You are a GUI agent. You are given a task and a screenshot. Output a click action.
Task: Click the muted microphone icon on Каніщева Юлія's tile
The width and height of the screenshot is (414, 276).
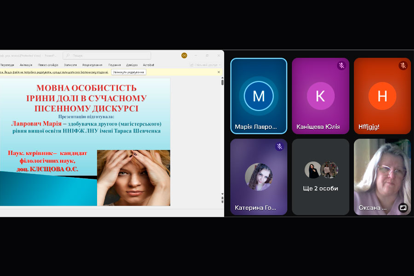(341, 65)
